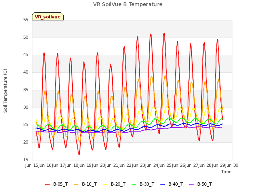Screen dimensions: 256x192
Task: Click the orange B-10_T legend color marker
Action: (76, 185)
